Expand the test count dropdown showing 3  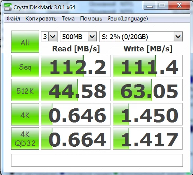coord(53,36)
